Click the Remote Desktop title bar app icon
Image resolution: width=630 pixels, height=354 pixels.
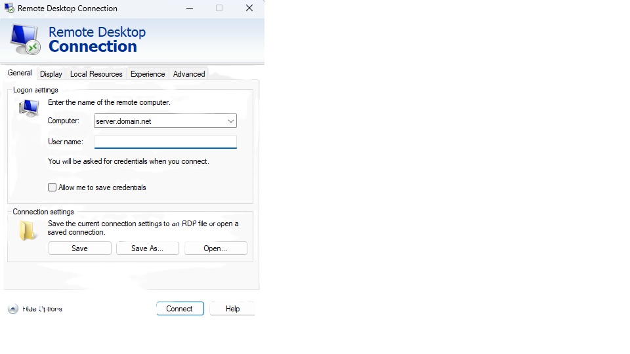click(x=9, y=8)
